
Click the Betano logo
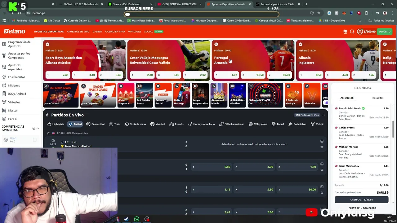point(14,31)
